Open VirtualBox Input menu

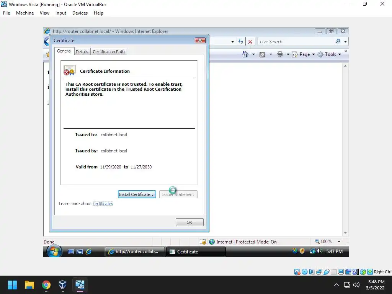point(61,13)
